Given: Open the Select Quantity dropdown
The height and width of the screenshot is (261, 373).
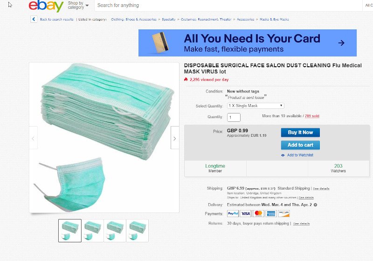Looking at the screenshot, I should click(x=256, y=106).
